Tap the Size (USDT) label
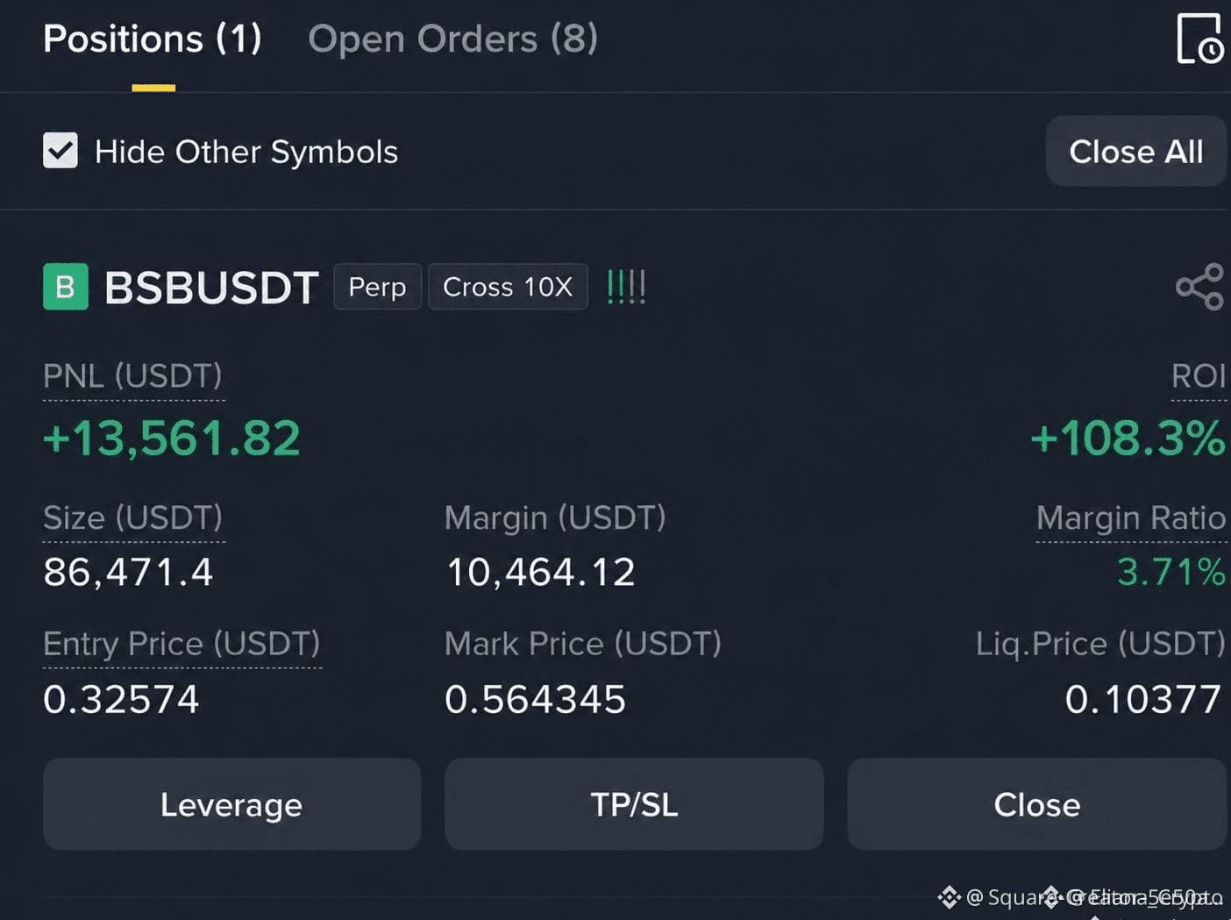This screenshot has height=920, width=1231. 132,517
